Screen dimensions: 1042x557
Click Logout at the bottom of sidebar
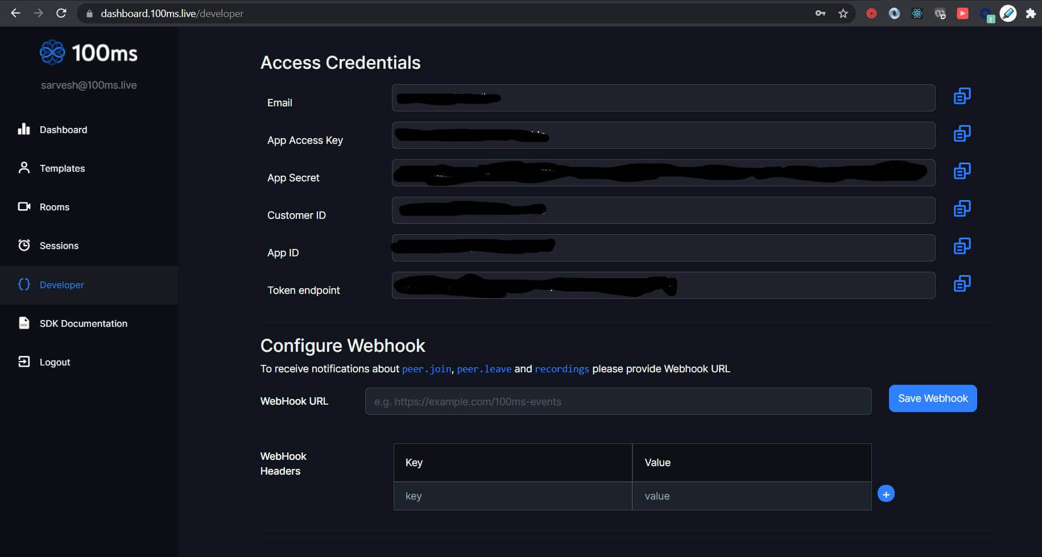tap(55, 362)
